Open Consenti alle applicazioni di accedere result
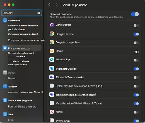Image resolution: width=145 pixels, height=123 pixels. pos(21,55)
